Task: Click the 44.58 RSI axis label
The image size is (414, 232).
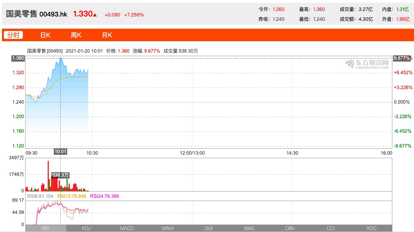Action: click(x=18, y=212)
